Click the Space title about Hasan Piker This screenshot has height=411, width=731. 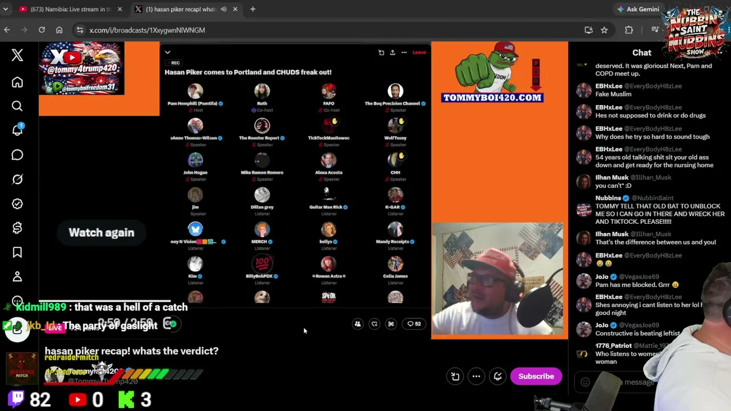pyautogui.click(x=248, y=72)
